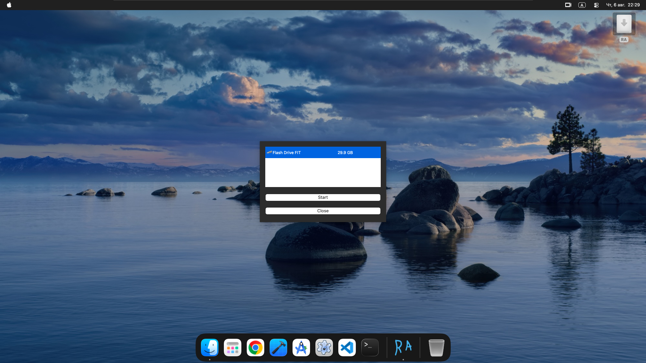Open the gear-shaped utility app in dock

pos(324,348)
